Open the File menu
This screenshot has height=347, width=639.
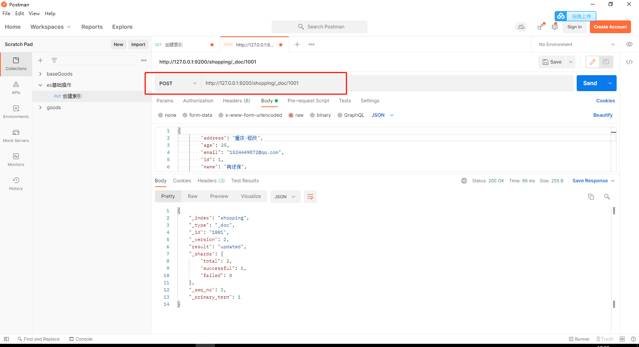(6, 13)
